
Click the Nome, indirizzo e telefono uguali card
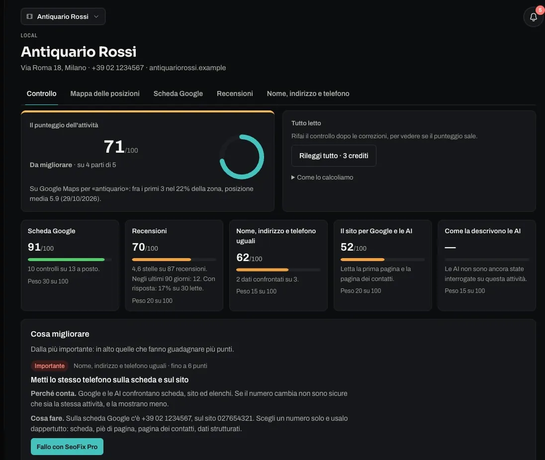(278, 265)
